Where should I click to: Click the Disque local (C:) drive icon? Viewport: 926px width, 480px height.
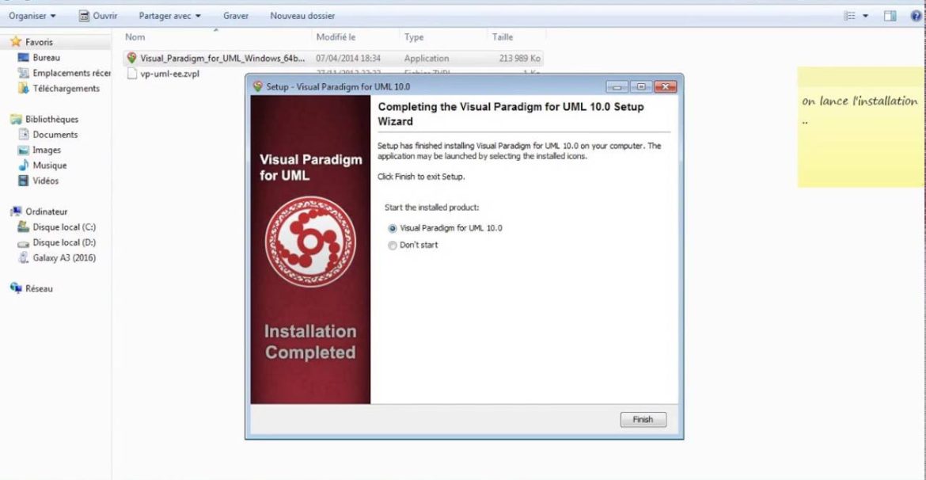tap(24, 227)
